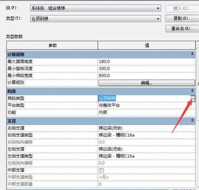Click the 功能 value 内部
199x190 pixels.
[x=103, y=112]
